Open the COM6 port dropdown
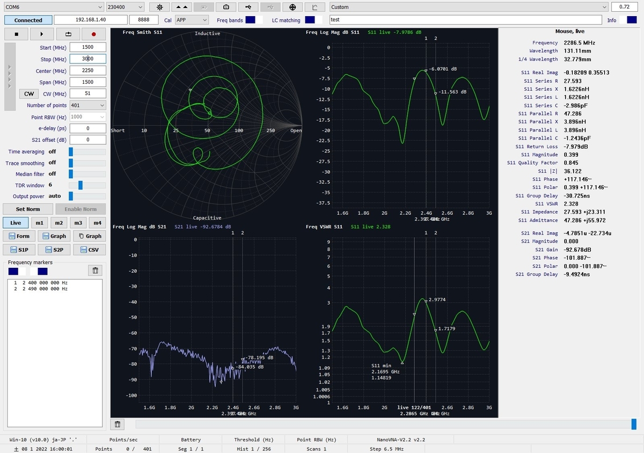Image resolution: width=644 pixels, height=453 pixels. (x=54, y=7)
